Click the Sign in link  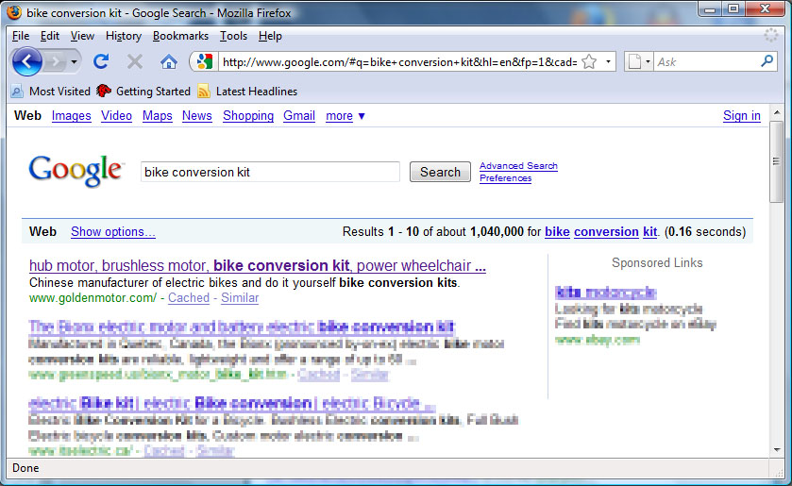(741, 116)
